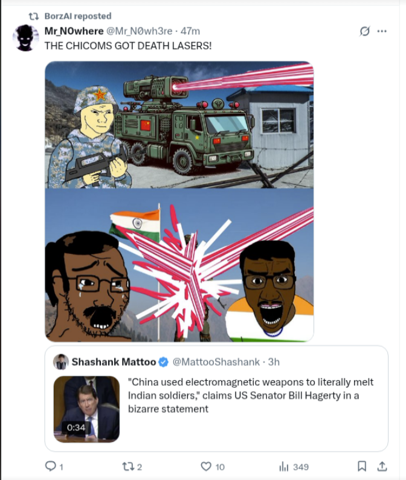This screenshot has height=480, width=406.
Task: Open the reply comment icon
Action: click(x=50, y=466)
